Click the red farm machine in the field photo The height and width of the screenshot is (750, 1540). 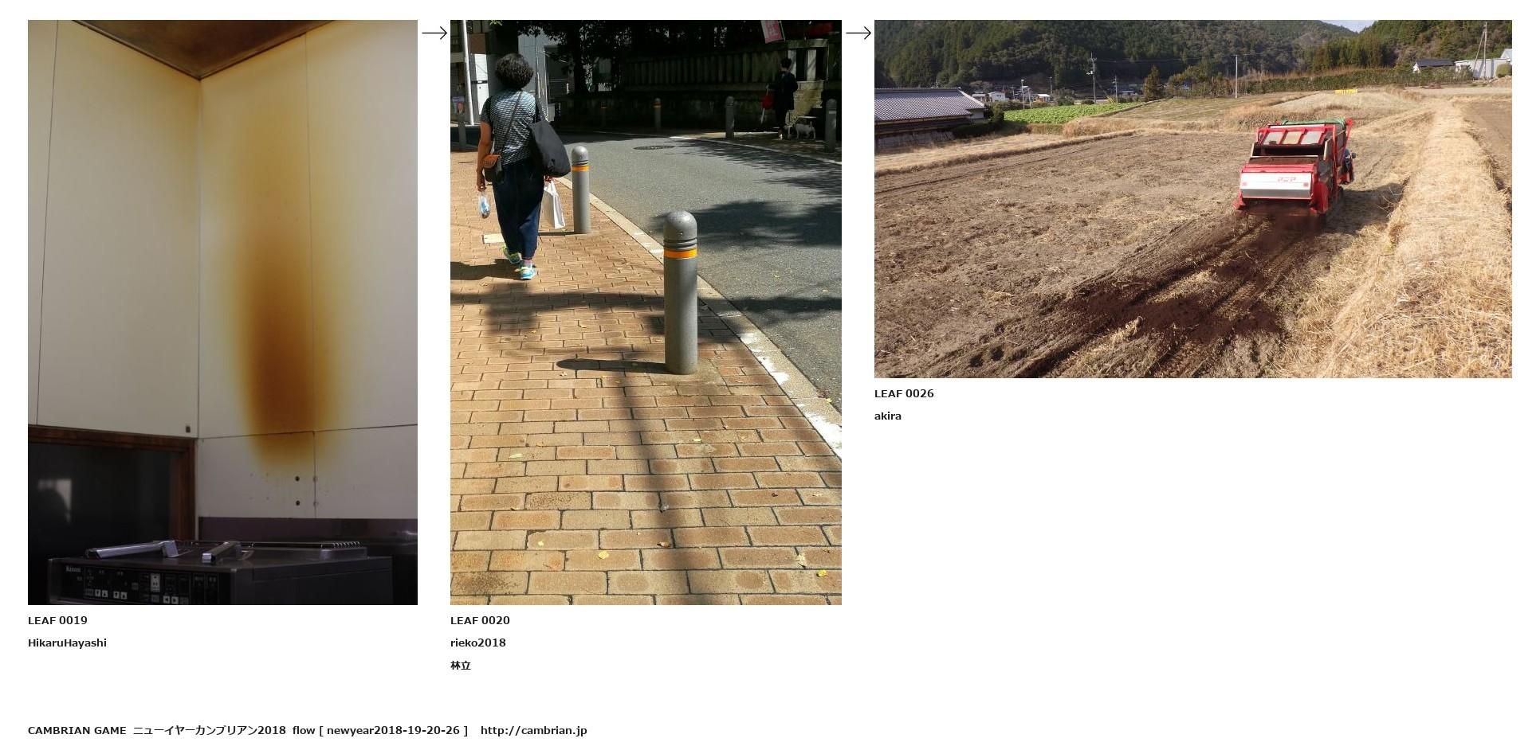(1295, 169)
